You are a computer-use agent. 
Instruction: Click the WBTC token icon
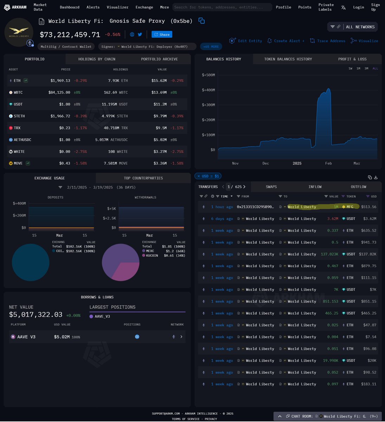[x=11, y=92]
